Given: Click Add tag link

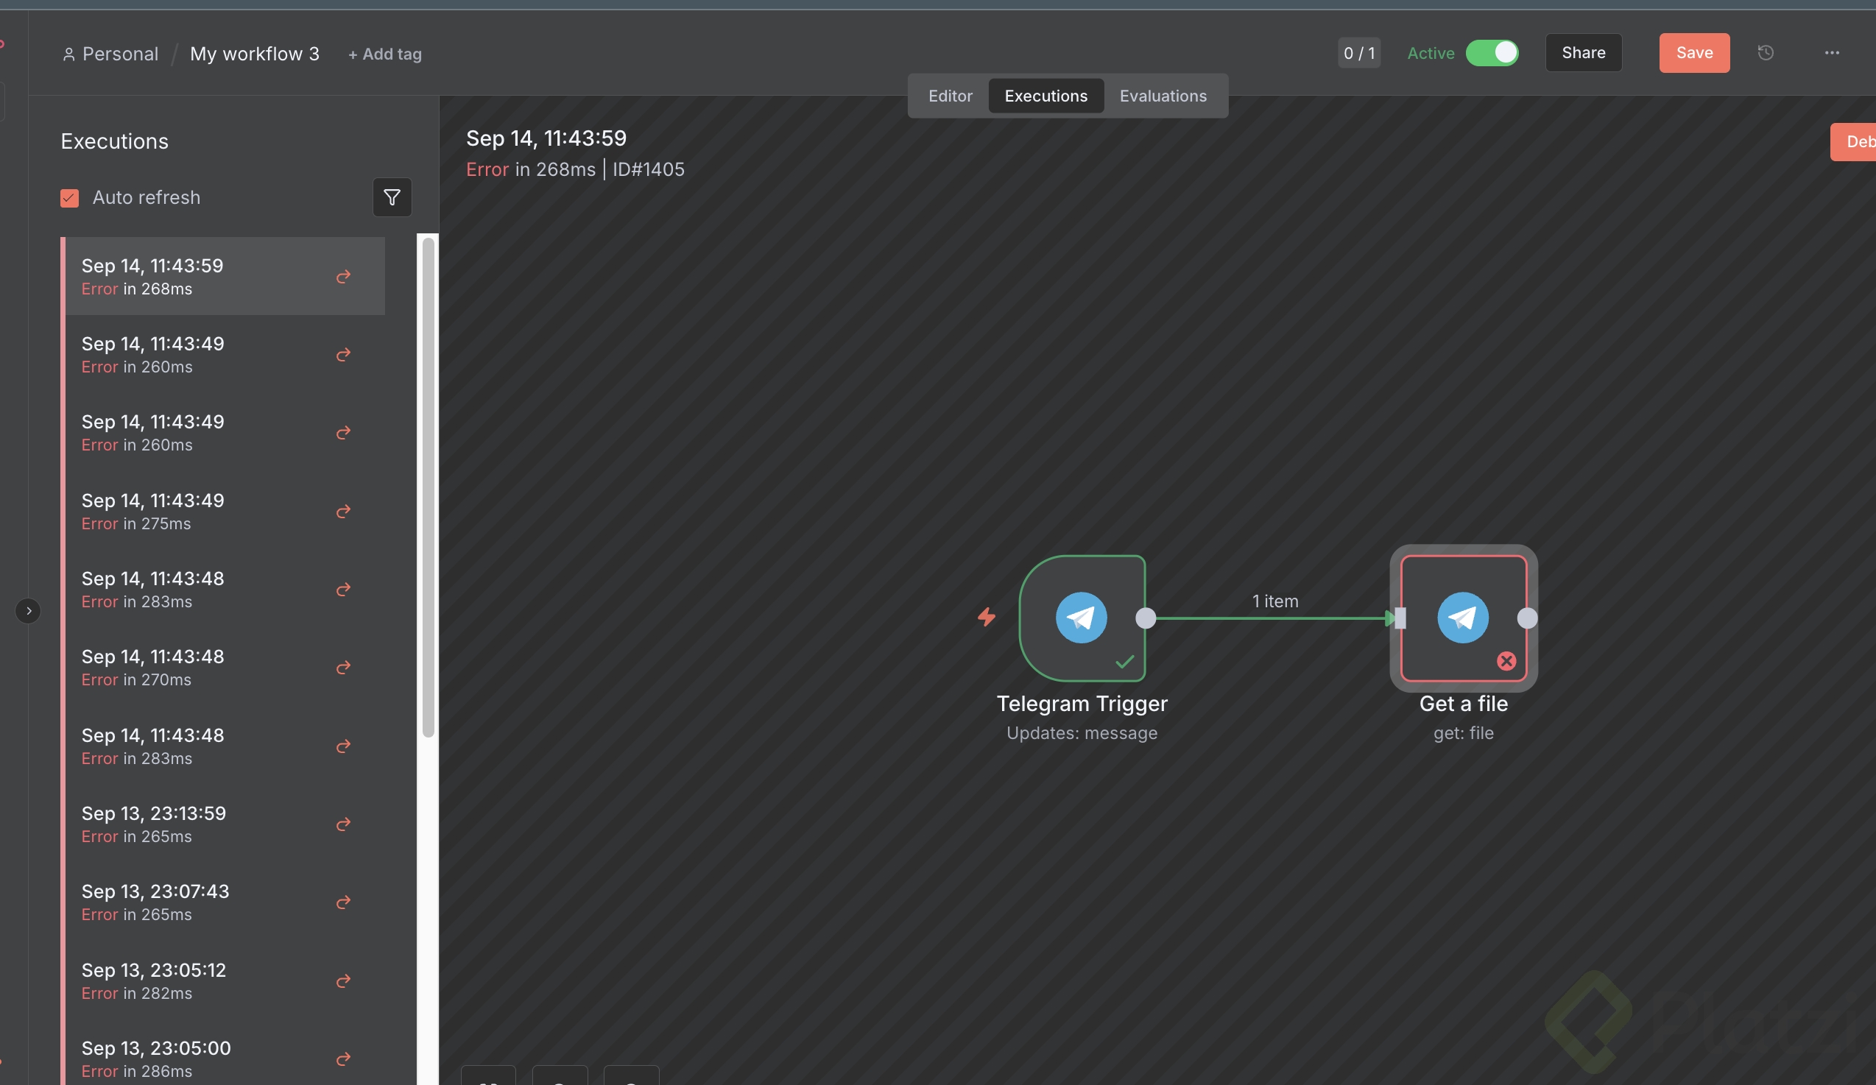Looking at the screenshot, I should pyautogui.click(x=385, y=54).
